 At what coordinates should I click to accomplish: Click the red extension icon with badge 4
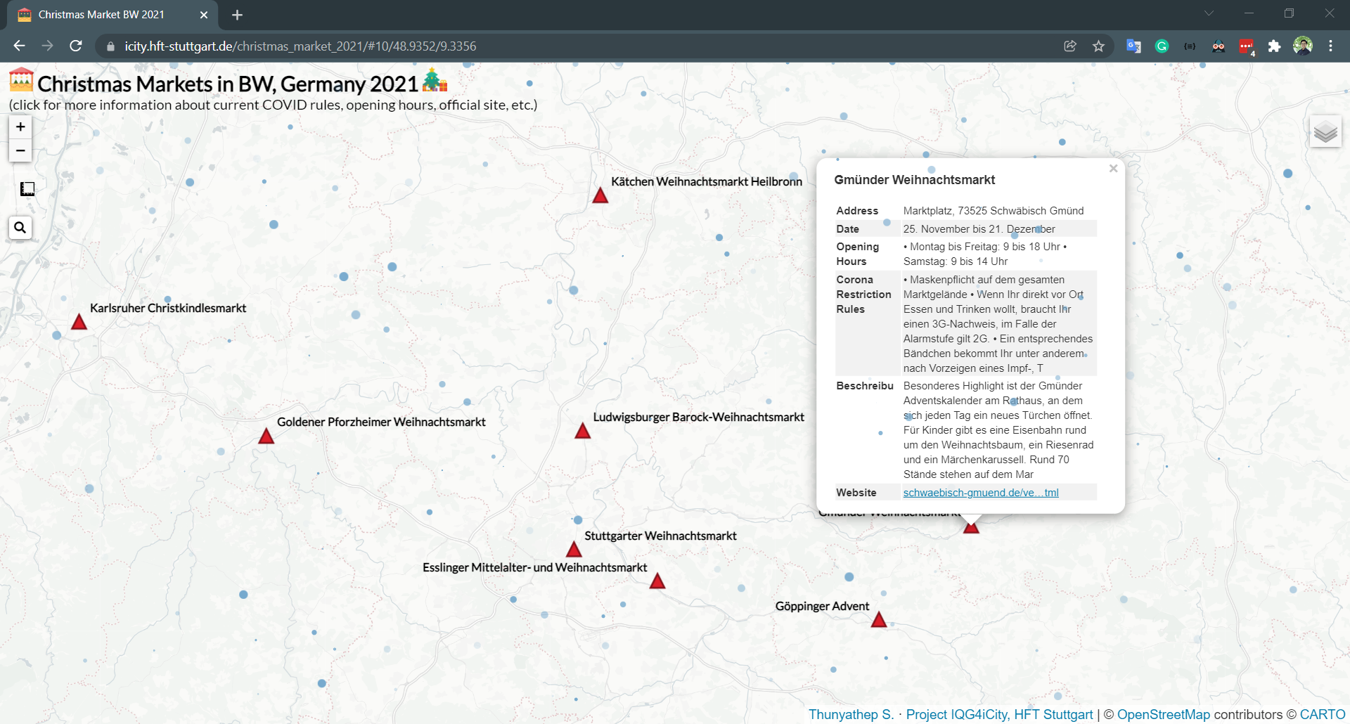(1247, 46)
